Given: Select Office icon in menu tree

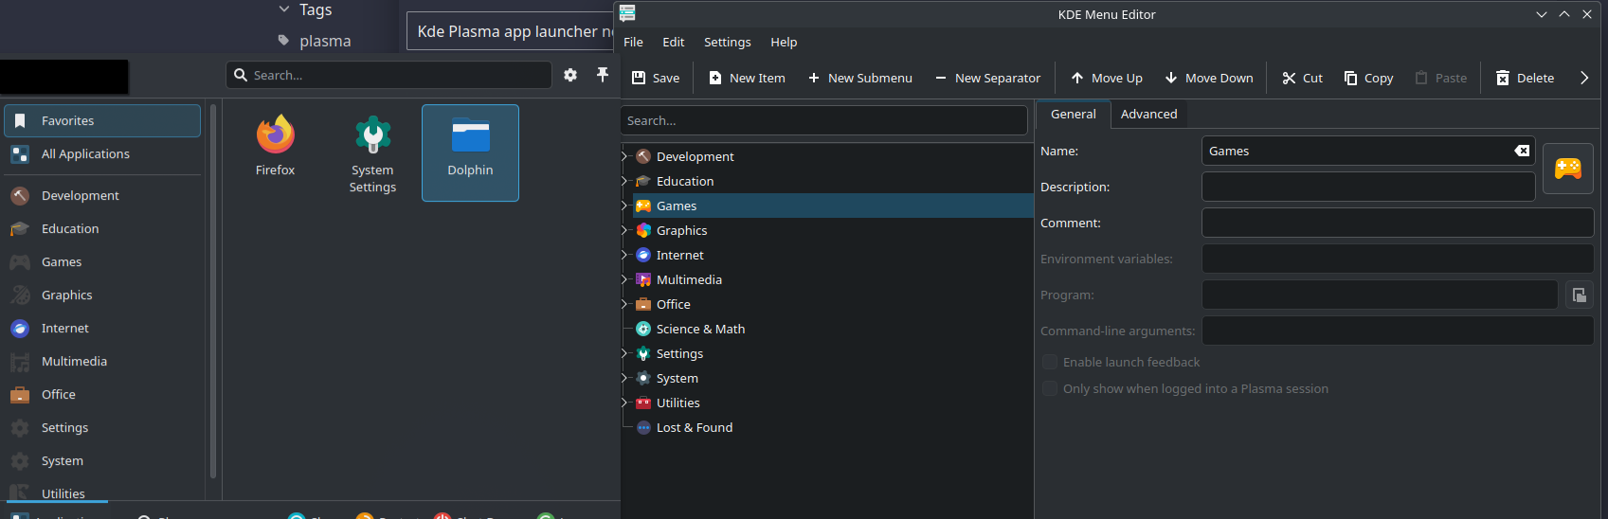Looking at the screenshot, I should (x=643, y=304).
